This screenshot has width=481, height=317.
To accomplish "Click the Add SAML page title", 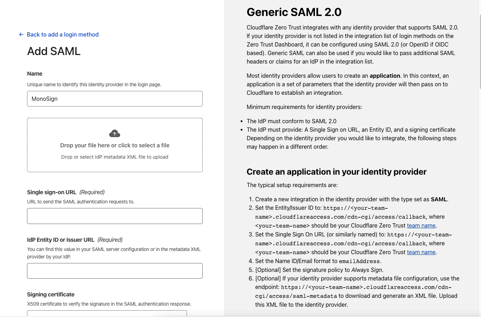I will pos(54,51).
